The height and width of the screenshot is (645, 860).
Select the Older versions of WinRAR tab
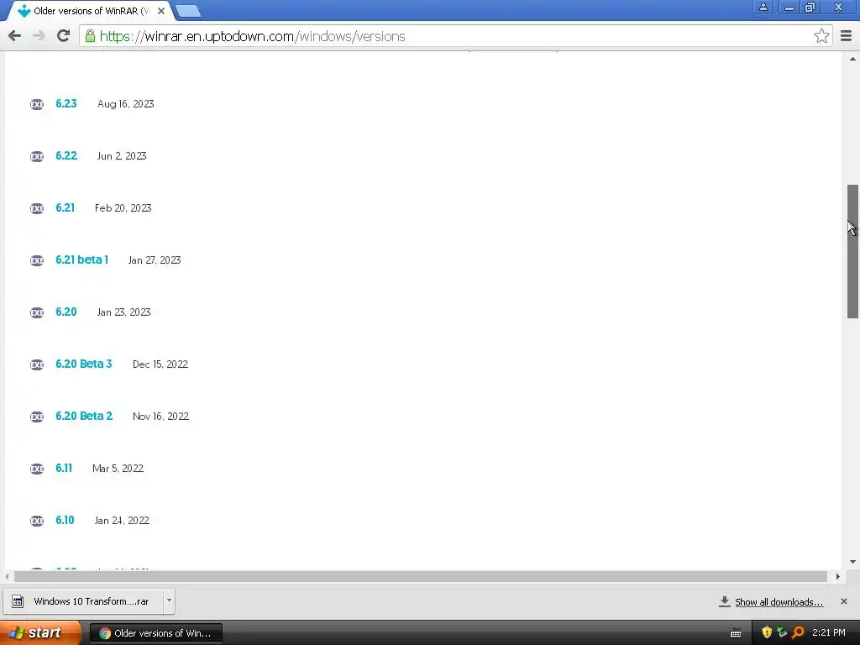click(x=91, y=10)
